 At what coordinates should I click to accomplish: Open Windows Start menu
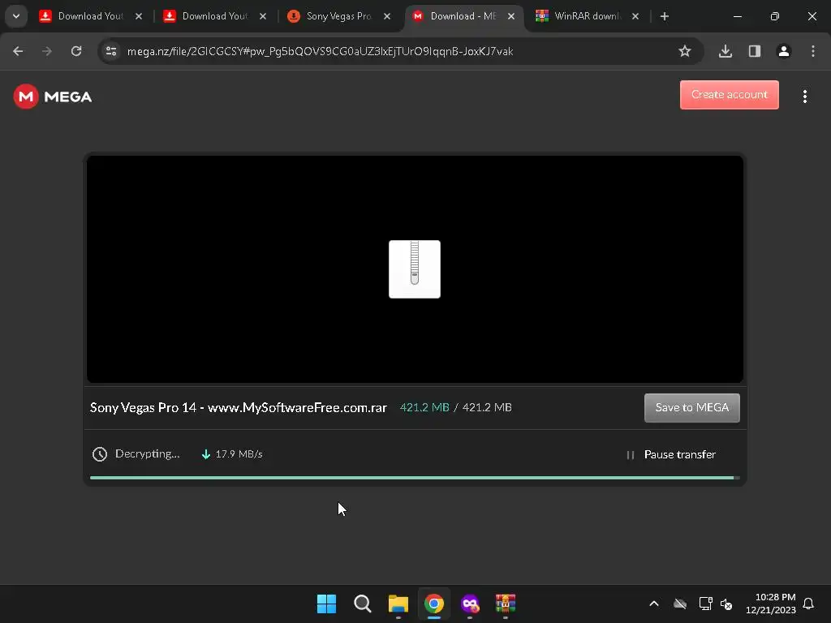326,604
